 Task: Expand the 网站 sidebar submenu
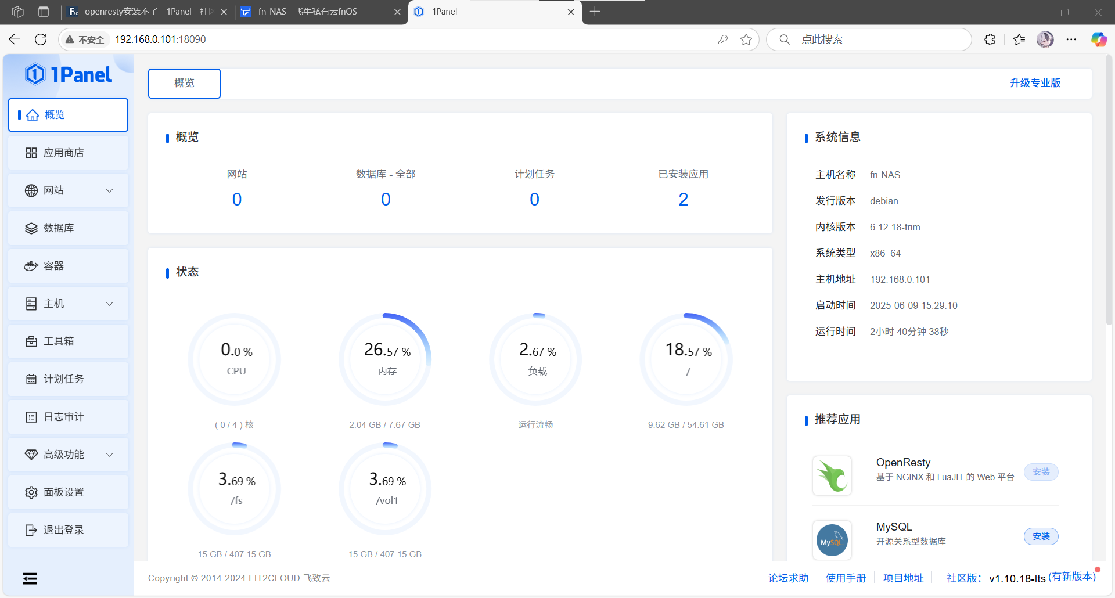109,190
